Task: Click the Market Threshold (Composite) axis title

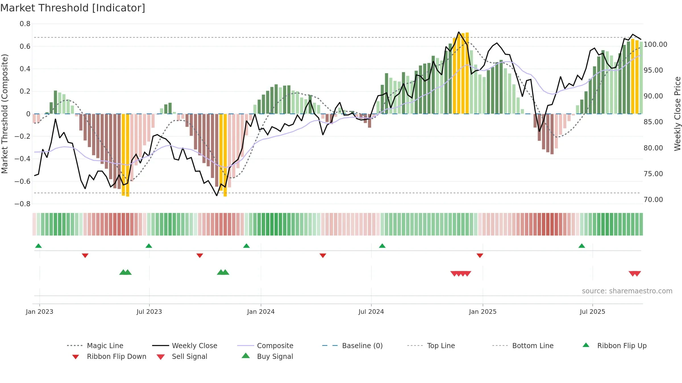Action: (5, 113)
